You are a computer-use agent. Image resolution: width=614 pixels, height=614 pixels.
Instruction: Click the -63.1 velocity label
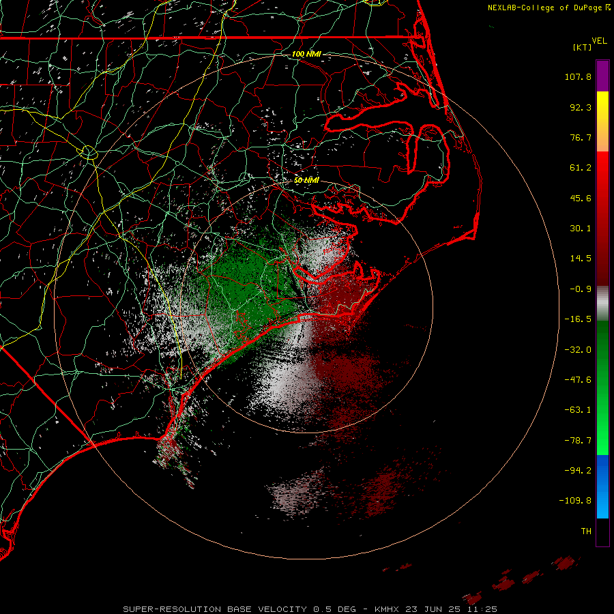click(x=578, y=410)
